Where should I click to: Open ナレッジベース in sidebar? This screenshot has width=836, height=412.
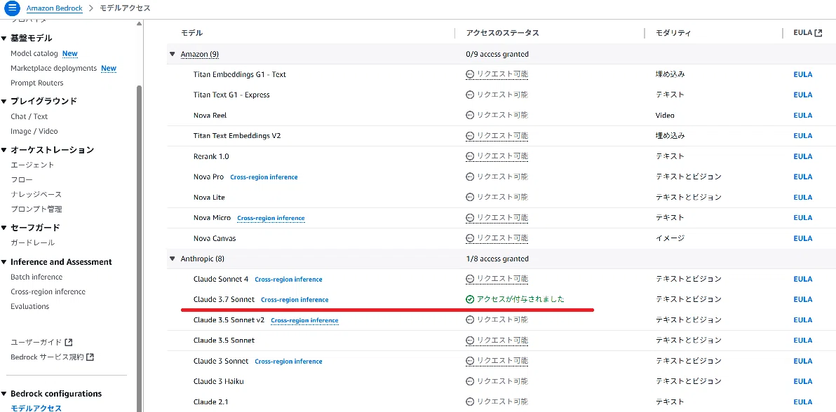[36, 195]
